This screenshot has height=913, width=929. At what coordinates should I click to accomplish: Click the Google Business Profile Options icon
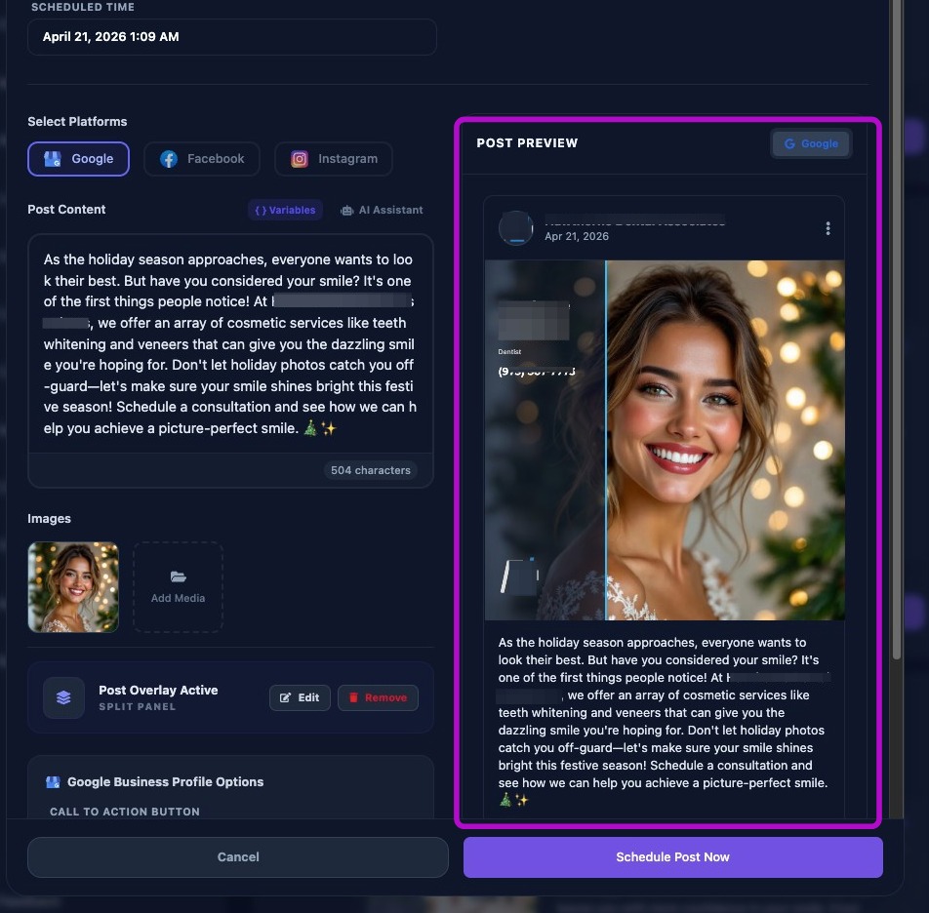pos(53,782)
